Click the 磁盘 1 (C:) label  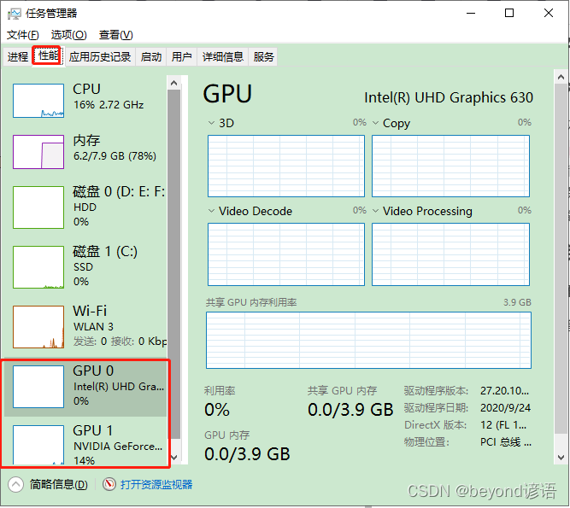(105, 251)
